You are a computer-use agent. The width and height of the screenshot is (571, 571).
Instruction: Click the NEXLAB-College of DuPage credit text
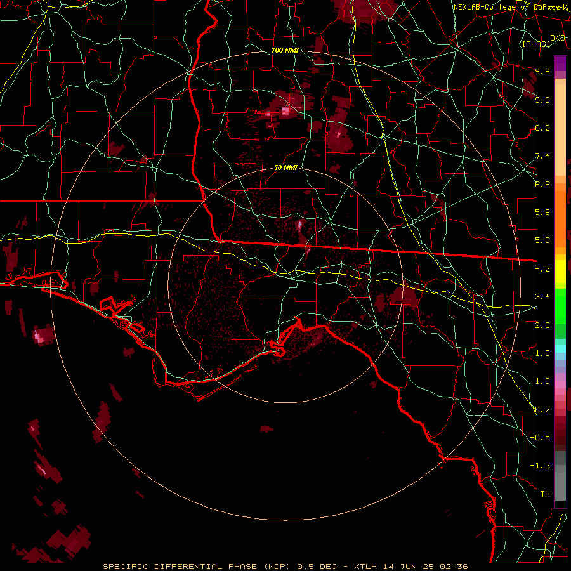pyautogui.click(x=510, y=7)
